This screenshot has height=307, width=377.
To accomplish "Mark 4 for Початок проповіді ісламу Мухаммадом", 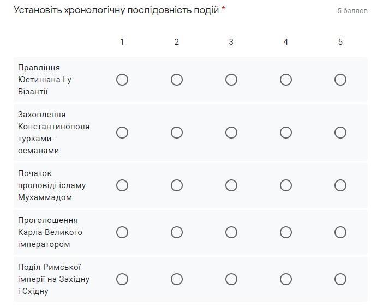I will click(x=286, y=185).
